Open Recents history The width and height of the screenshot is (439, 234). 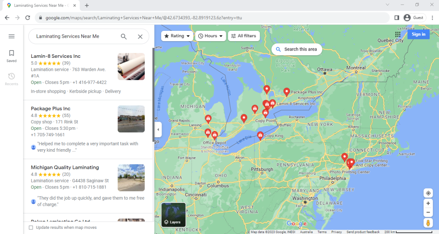tap(12, 79)
